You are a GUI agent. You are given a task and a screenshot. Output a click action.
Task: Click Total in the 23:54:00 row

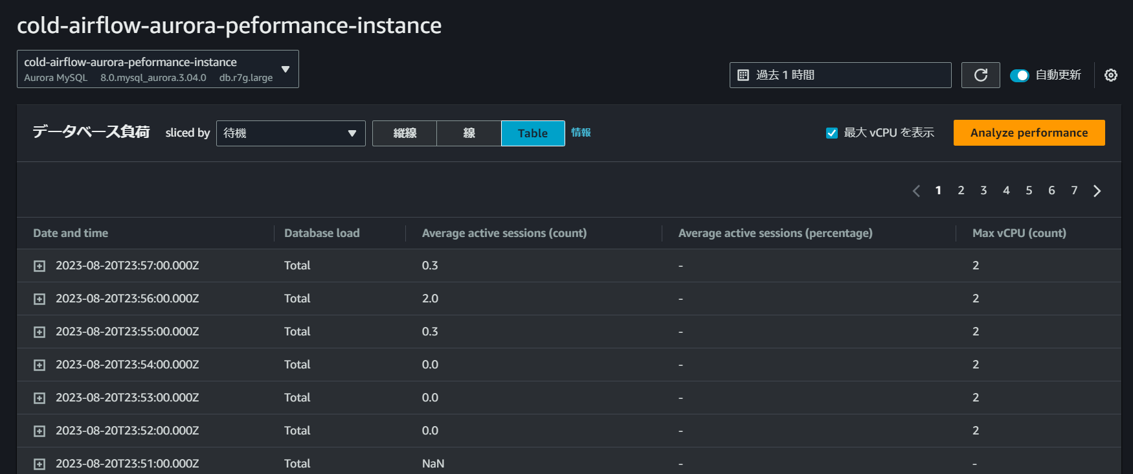[x=297, y=365]
